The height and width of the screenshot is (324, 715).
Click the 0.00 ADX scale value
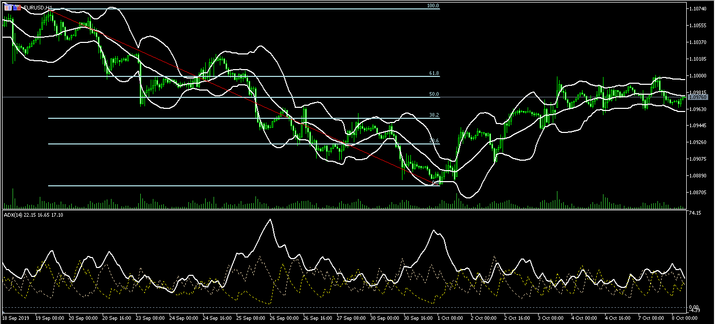[694, 307]
